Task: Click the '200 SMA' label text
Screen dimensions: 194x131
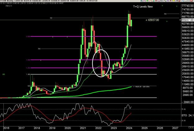Action: point(146,87)
